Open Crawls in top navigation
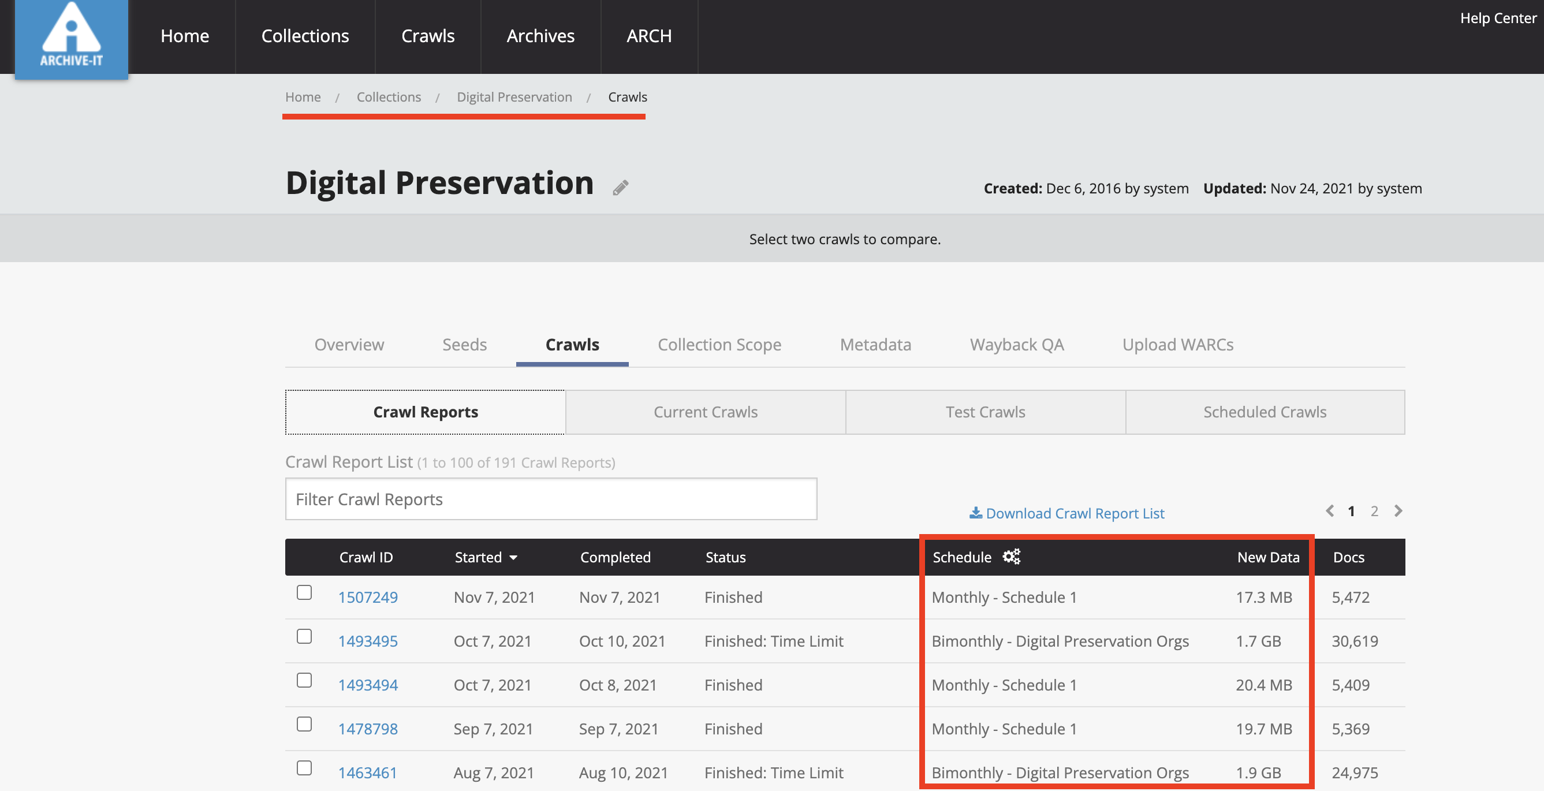This screenshot has height=791, width=1544. tap(428, 36)
